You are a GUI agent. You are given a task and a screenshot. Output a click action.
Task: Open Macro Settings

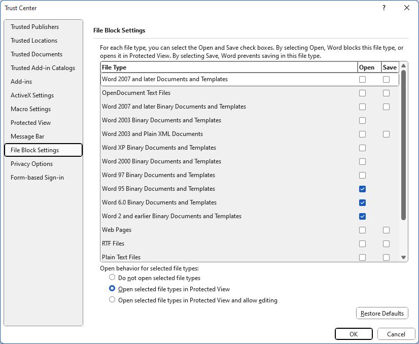(43, 109)
